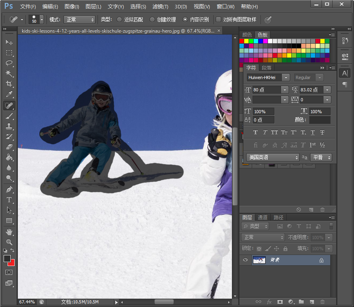Viewport: 354px width, 307px height.
Task: Switch to the 通道 tab
Action: point(262,217)
